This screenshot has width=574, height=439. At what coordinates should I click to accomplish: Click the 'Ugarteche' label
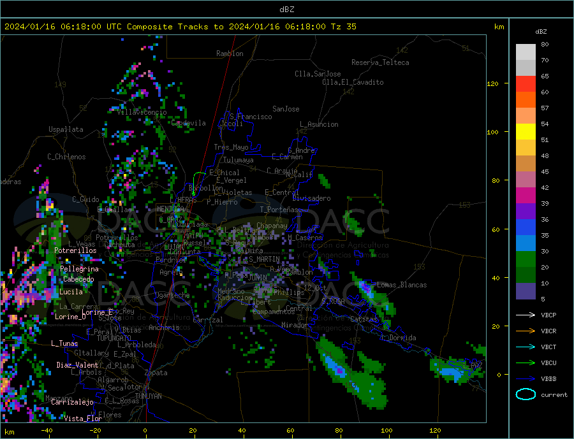(172, 295)
